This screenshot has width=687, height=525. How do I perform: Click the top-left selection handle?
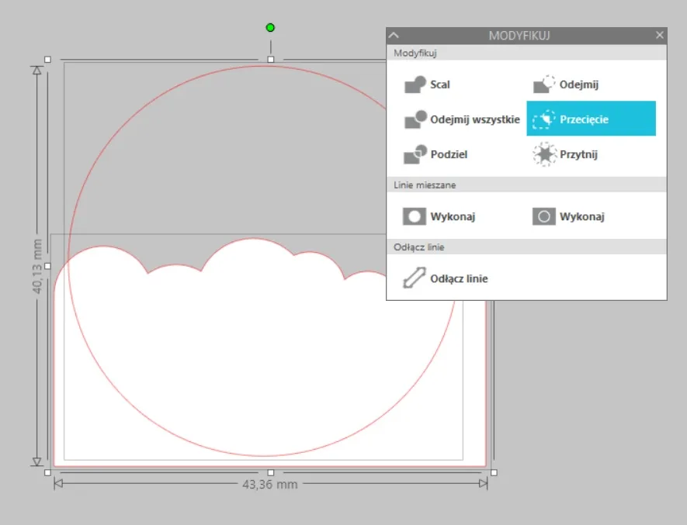48,60
